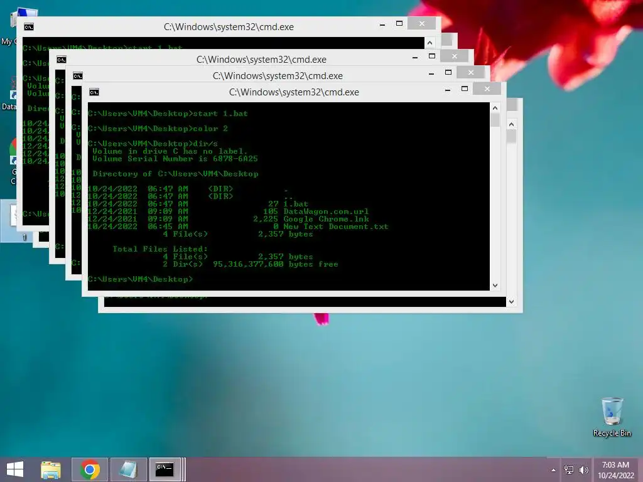Open the network status tray icon
The height and width of the screenshot is (482, 643).
click(569, 470)
